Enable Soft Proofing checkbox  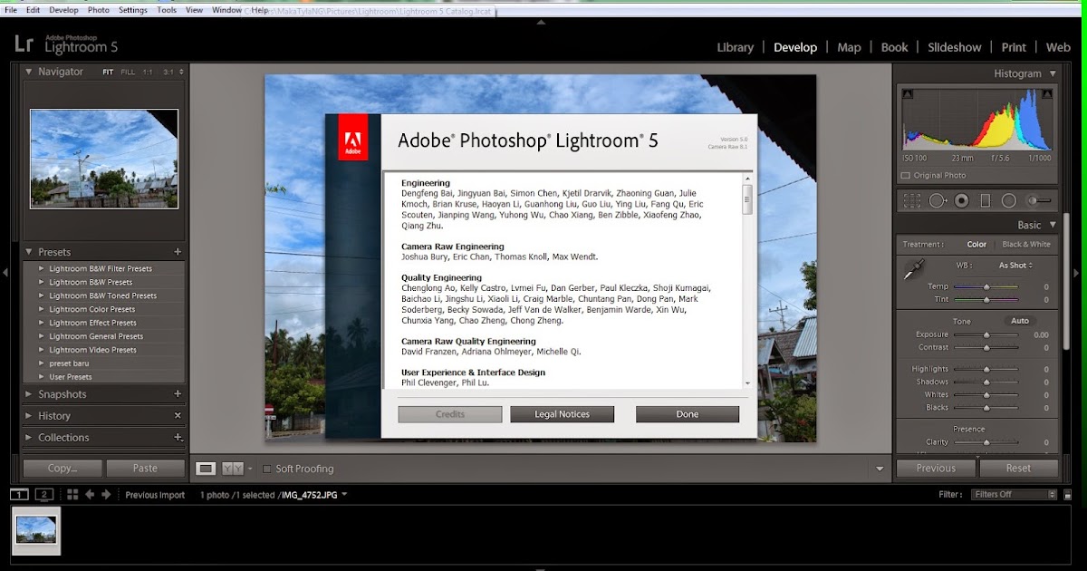pos(266,469)
